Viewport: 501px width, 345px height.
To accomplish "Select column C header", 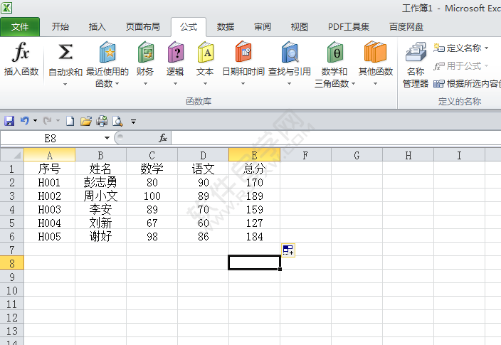I will click(x=152, y=155).
